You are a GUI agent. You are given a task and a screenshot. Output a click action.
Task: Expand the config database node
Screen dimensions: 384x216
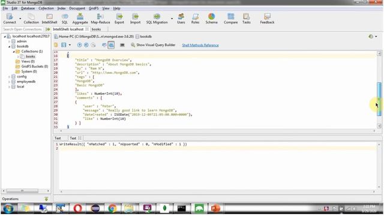[10, 77]
